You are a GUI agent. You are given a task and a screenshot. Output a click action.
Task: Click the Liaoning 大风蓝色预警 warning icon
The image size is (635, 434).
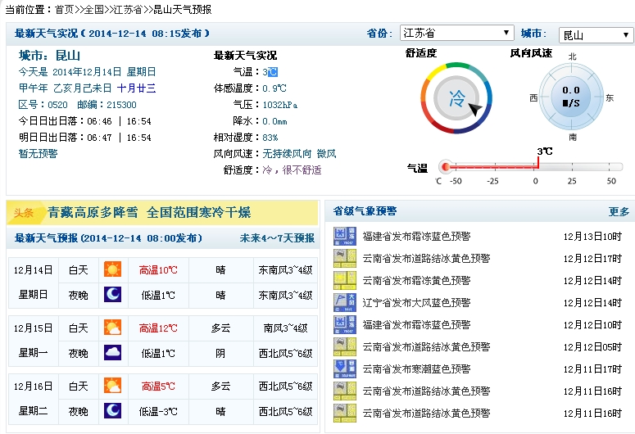(x=345, y=302)
